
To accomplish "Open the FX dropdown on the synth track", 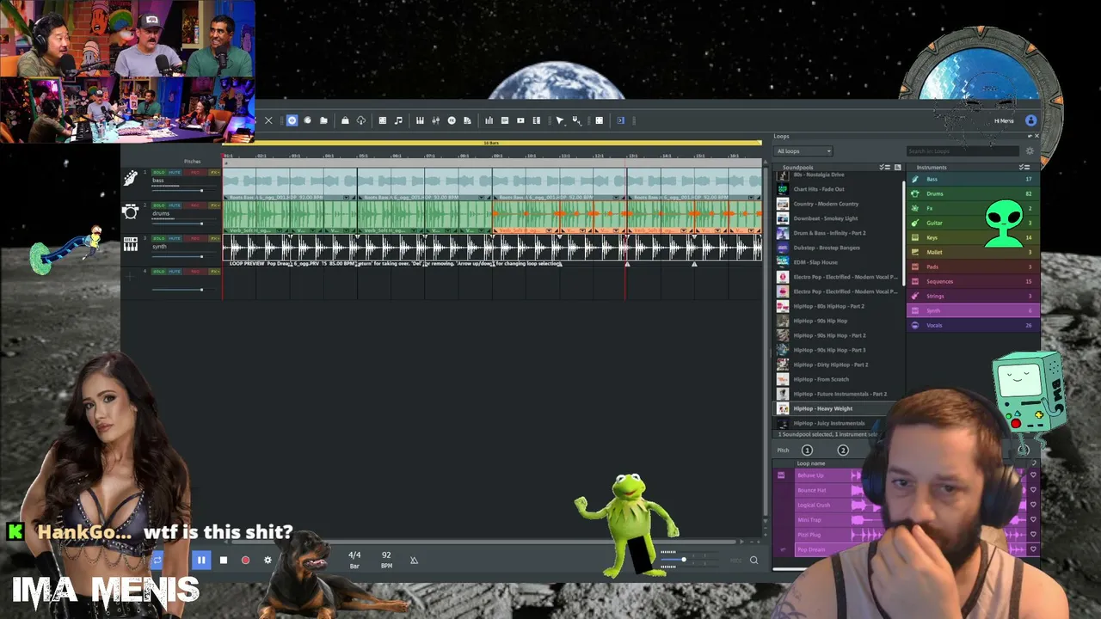I will pyautogui.click(x=215, y=238).
